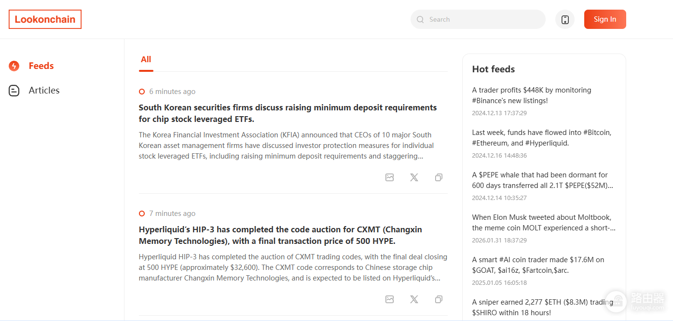Select the Feeds lightning icon
This screenshot has width=673, height=321.
tap(14, 66)
